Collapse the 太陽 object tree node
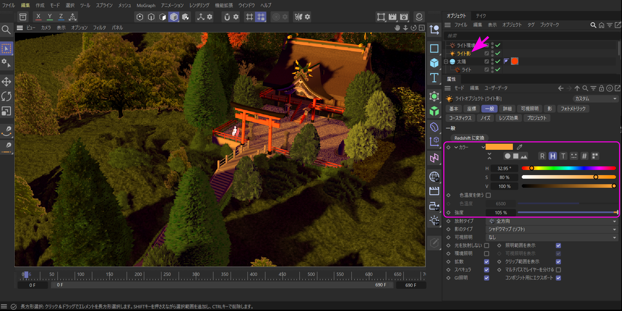622x311 pixels. [x=446, y=62]
